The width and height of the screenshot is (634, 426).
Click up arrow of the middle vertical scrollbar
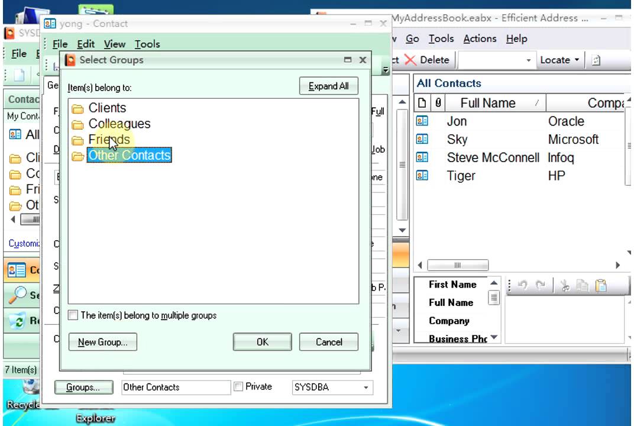coord(402,102)
